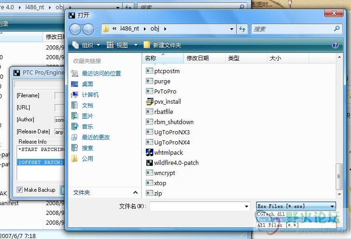Select the UgToProNX3 file icon
Screen dimensions: 351x239
click(x=150, y=132)
